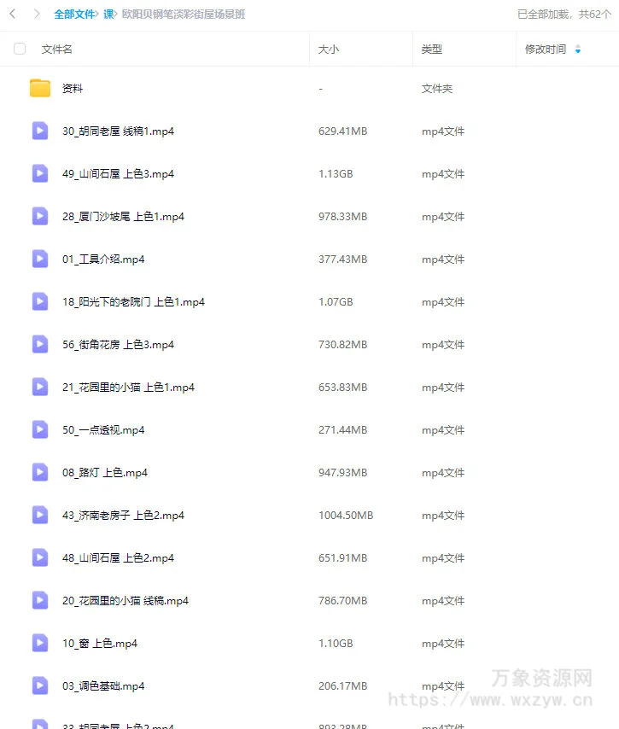Click video icon for 10_窗 上色.mp4

click(40, 643)
